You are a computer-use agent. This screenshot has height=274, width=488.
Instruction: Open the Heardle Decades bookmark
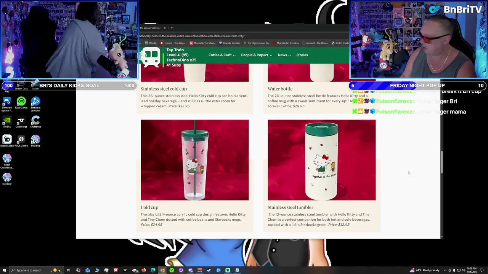tap(230, 43)
